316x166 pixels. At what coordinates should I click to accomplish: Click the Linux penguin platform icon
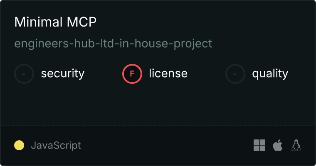pyautogui.click(x=296, y=145)
